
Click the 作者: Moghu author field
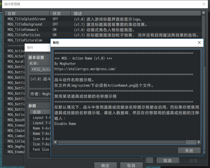tap(40, 94)
